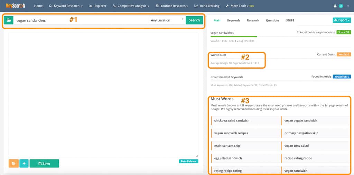Screen dimensions: 354x175
Task: Click the vegan sandwiches keyword input field
Action: click(x=81, y=20)
